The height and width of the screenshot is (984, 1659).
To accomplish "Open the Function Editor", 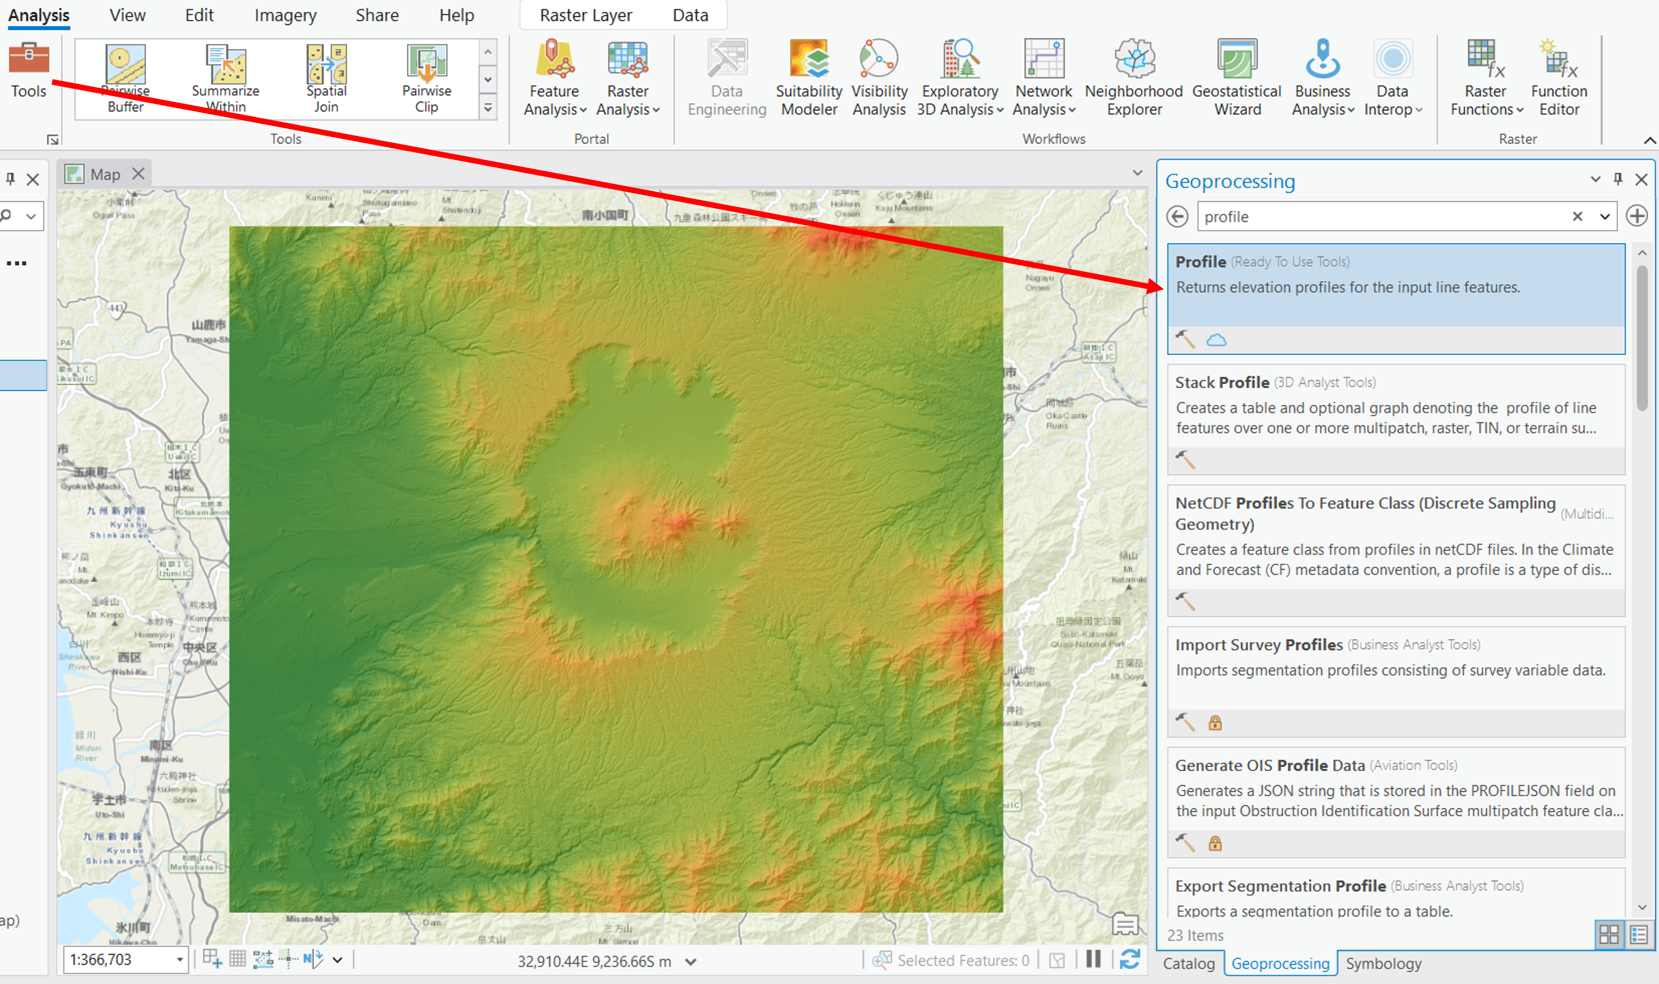I will (x=1558, y=78).
